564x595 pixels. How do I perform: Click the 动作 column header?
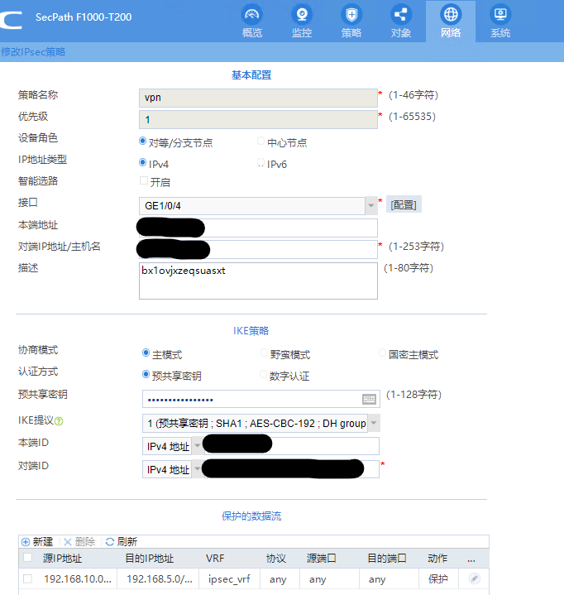tap(437, 559)
